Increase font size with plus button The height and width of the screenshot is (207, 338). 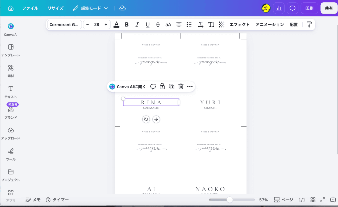(106, 24)
